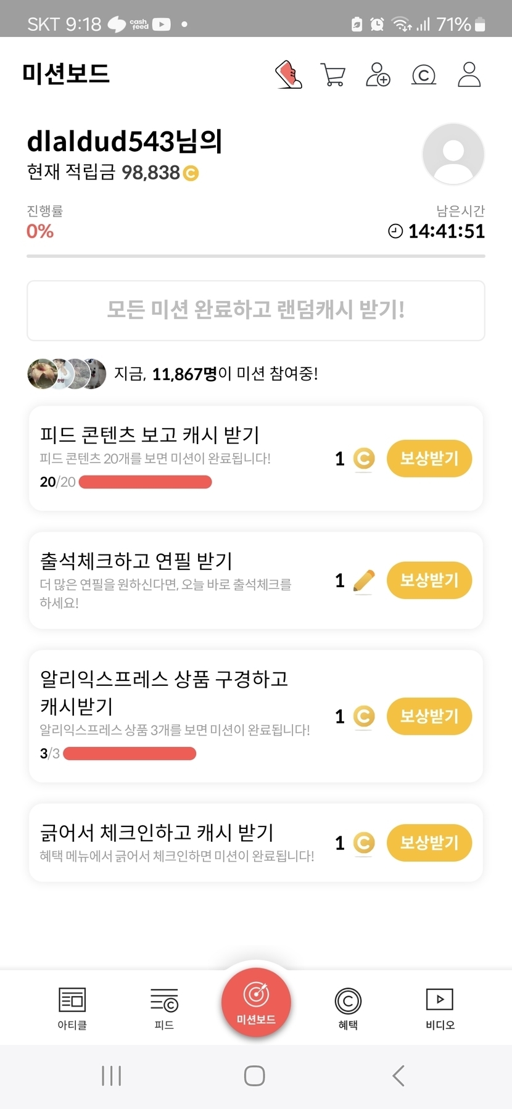Tap the invite friend icon

378,75
